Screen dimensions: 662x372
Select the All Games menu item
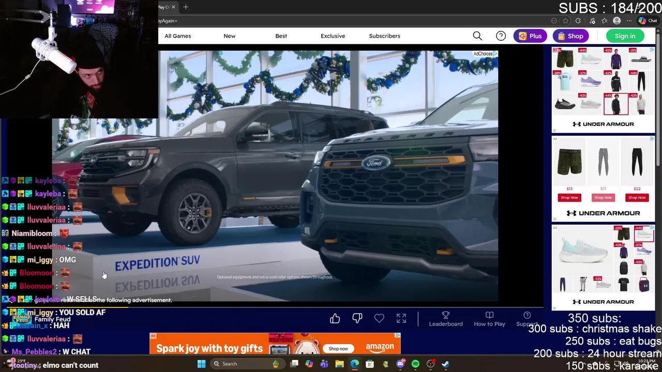pyautogui.click(x=177, y=36)
